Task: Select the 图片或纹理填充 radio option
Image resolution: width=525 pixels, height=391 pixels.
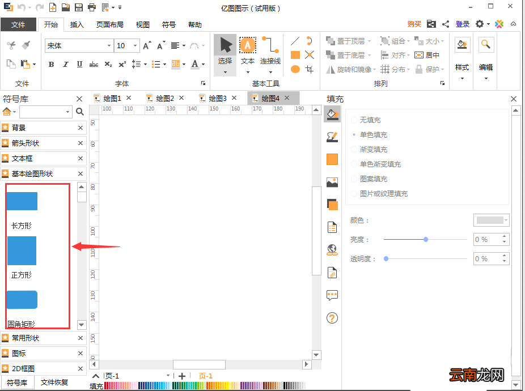Action: (x=354, y=193)
